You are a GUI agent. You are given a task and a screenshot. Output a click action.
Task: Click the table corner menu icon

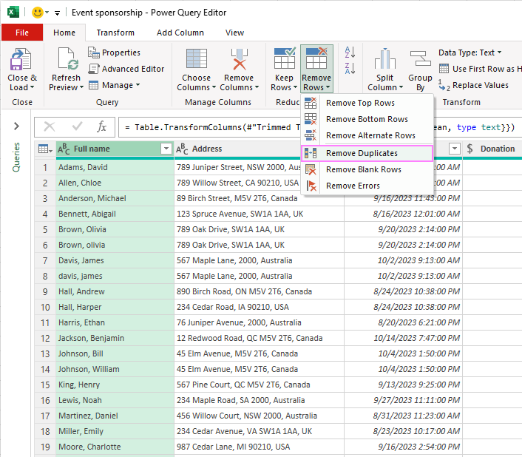(45, 149)
